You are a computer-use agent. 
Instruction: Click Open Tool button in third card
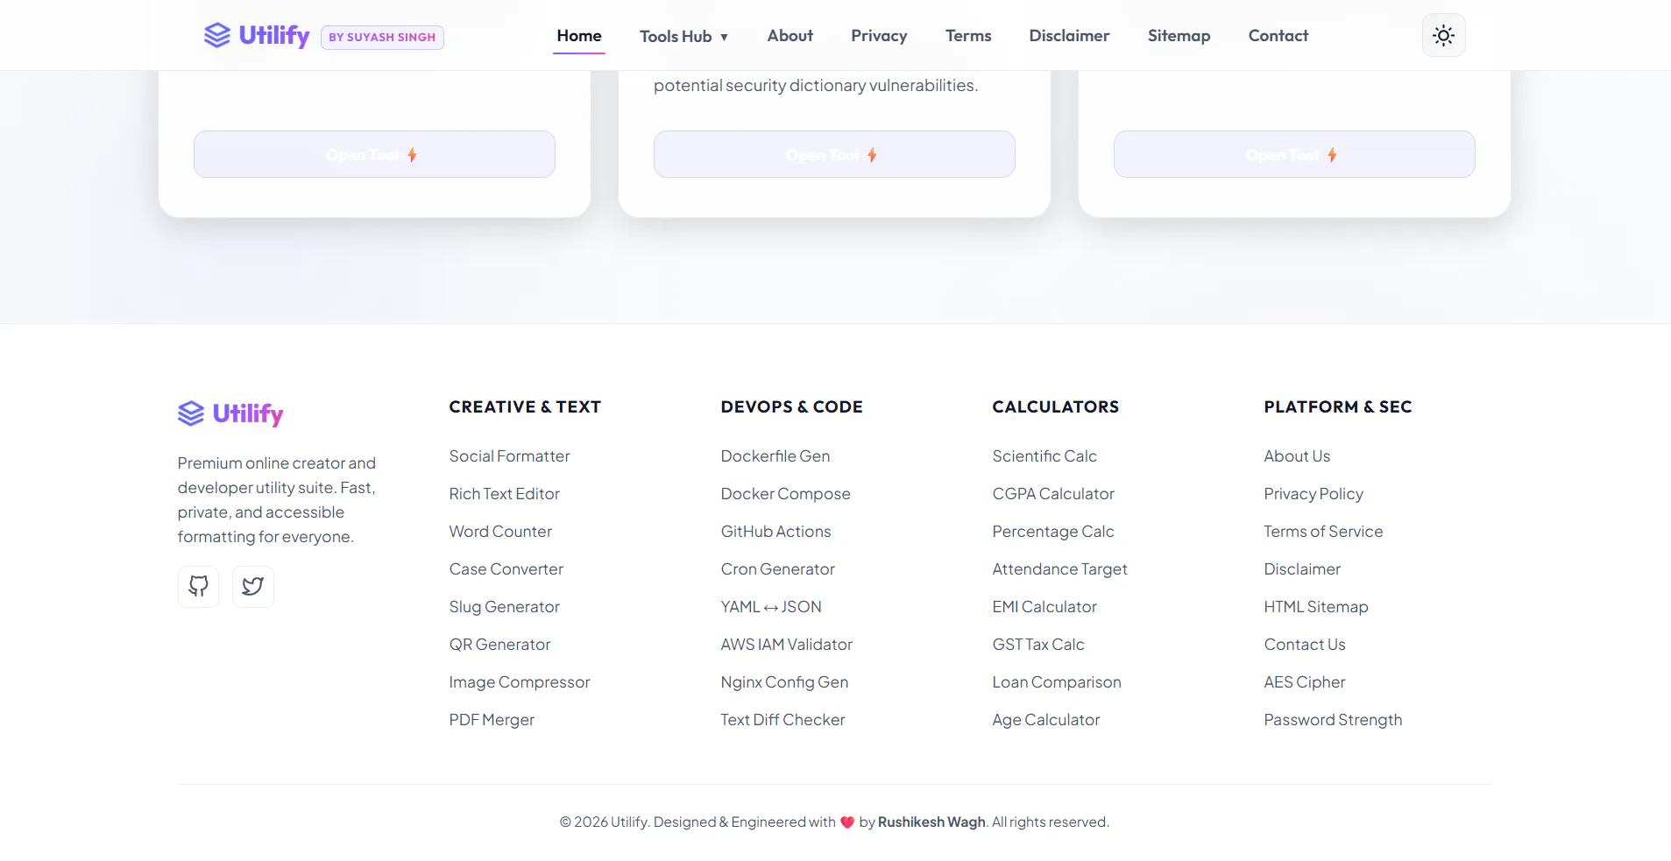click(1294, 154)
